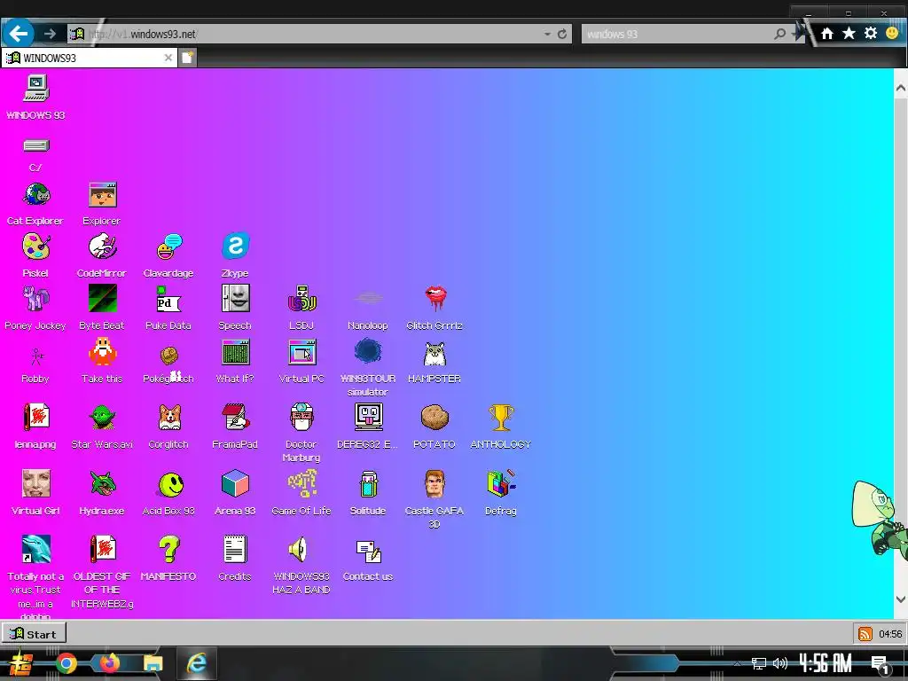Launch Solitude
908x681 pixels.
coord(368,484)
